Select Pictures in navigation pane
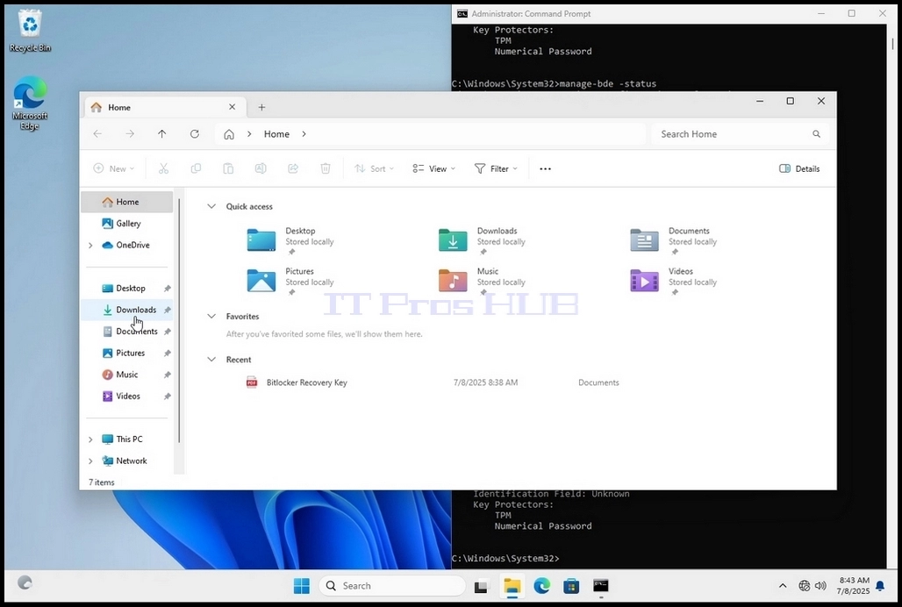902x607 pixels. pos(127,353)
